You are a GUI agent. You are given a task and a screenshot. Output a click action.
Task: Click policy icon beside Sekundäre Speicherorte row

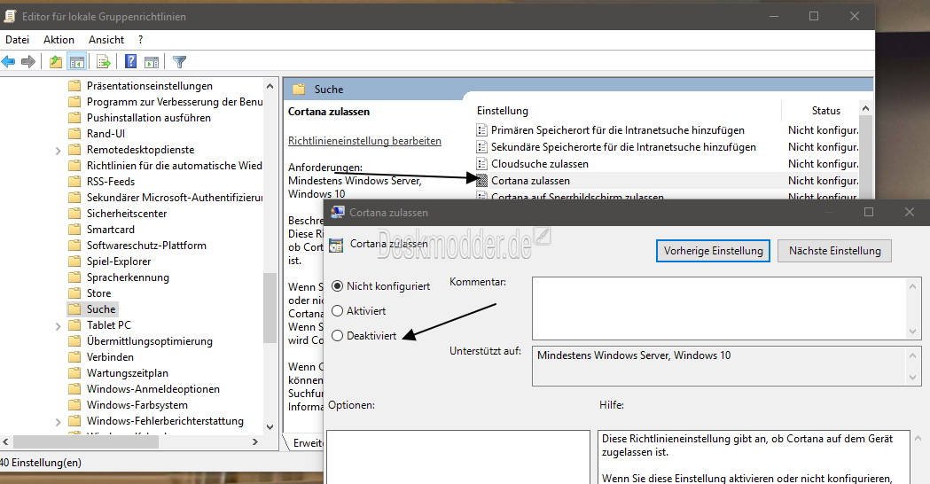click(481, 146)
